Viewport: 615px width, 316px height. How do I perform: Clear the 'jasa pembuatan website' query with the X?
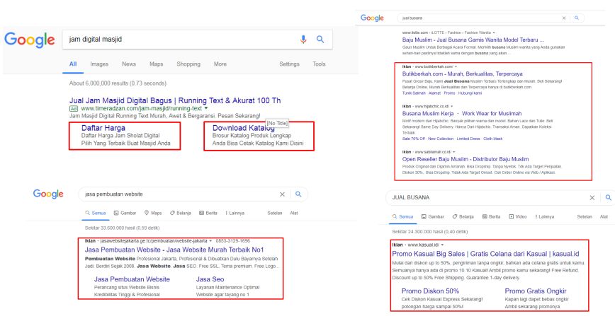(282, 194)
